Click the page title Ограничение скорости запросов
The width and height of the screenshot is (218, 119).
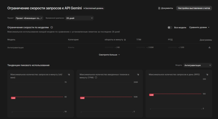point(45,8)
